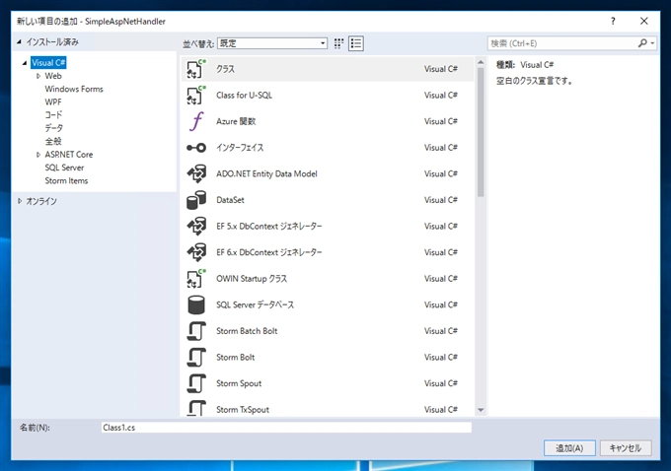The width and height of the screenshot is (671, 471).
Task: Select the Web category
Action: pyautogui.click(x=53, y=76)
